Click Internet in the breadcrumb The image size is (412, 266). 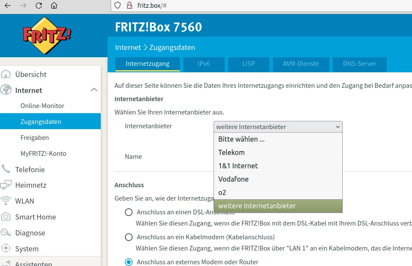point(128,47)
